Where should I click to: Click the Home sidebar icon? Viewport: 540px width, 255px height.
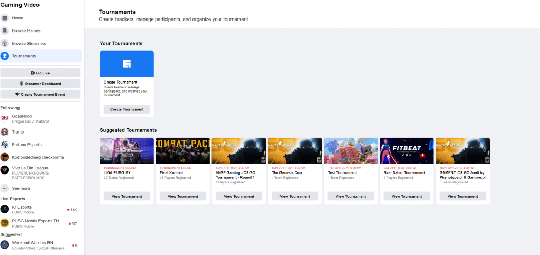(x=5, y=18)
